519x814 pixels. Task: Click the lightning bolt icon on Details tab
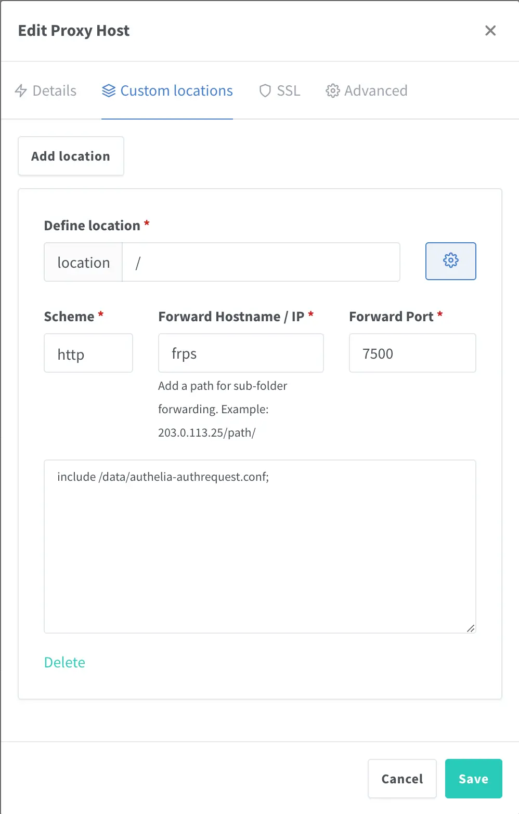point(21,91)
